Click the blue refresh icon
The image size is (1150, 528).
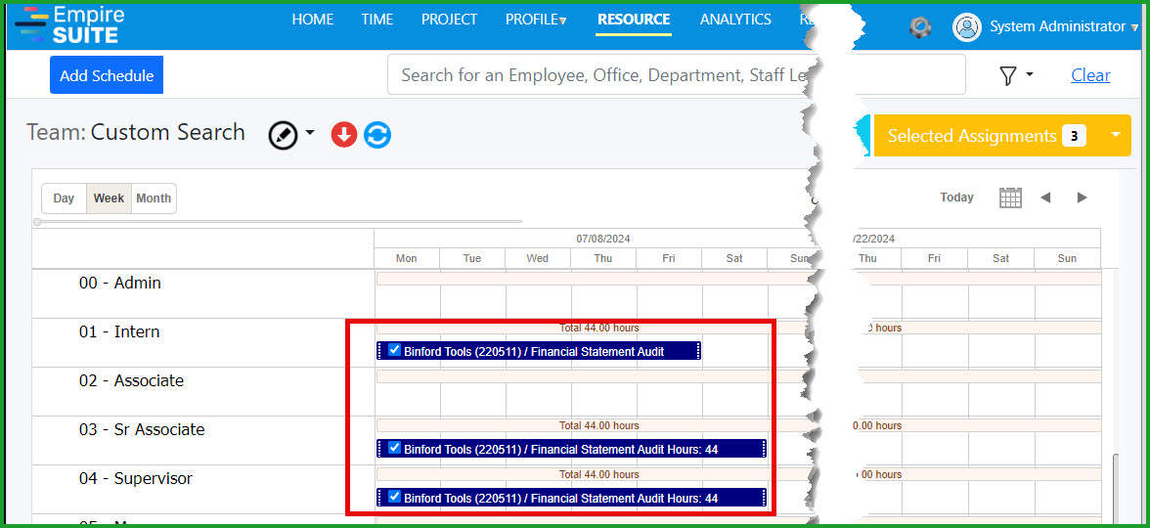[377, 135]
